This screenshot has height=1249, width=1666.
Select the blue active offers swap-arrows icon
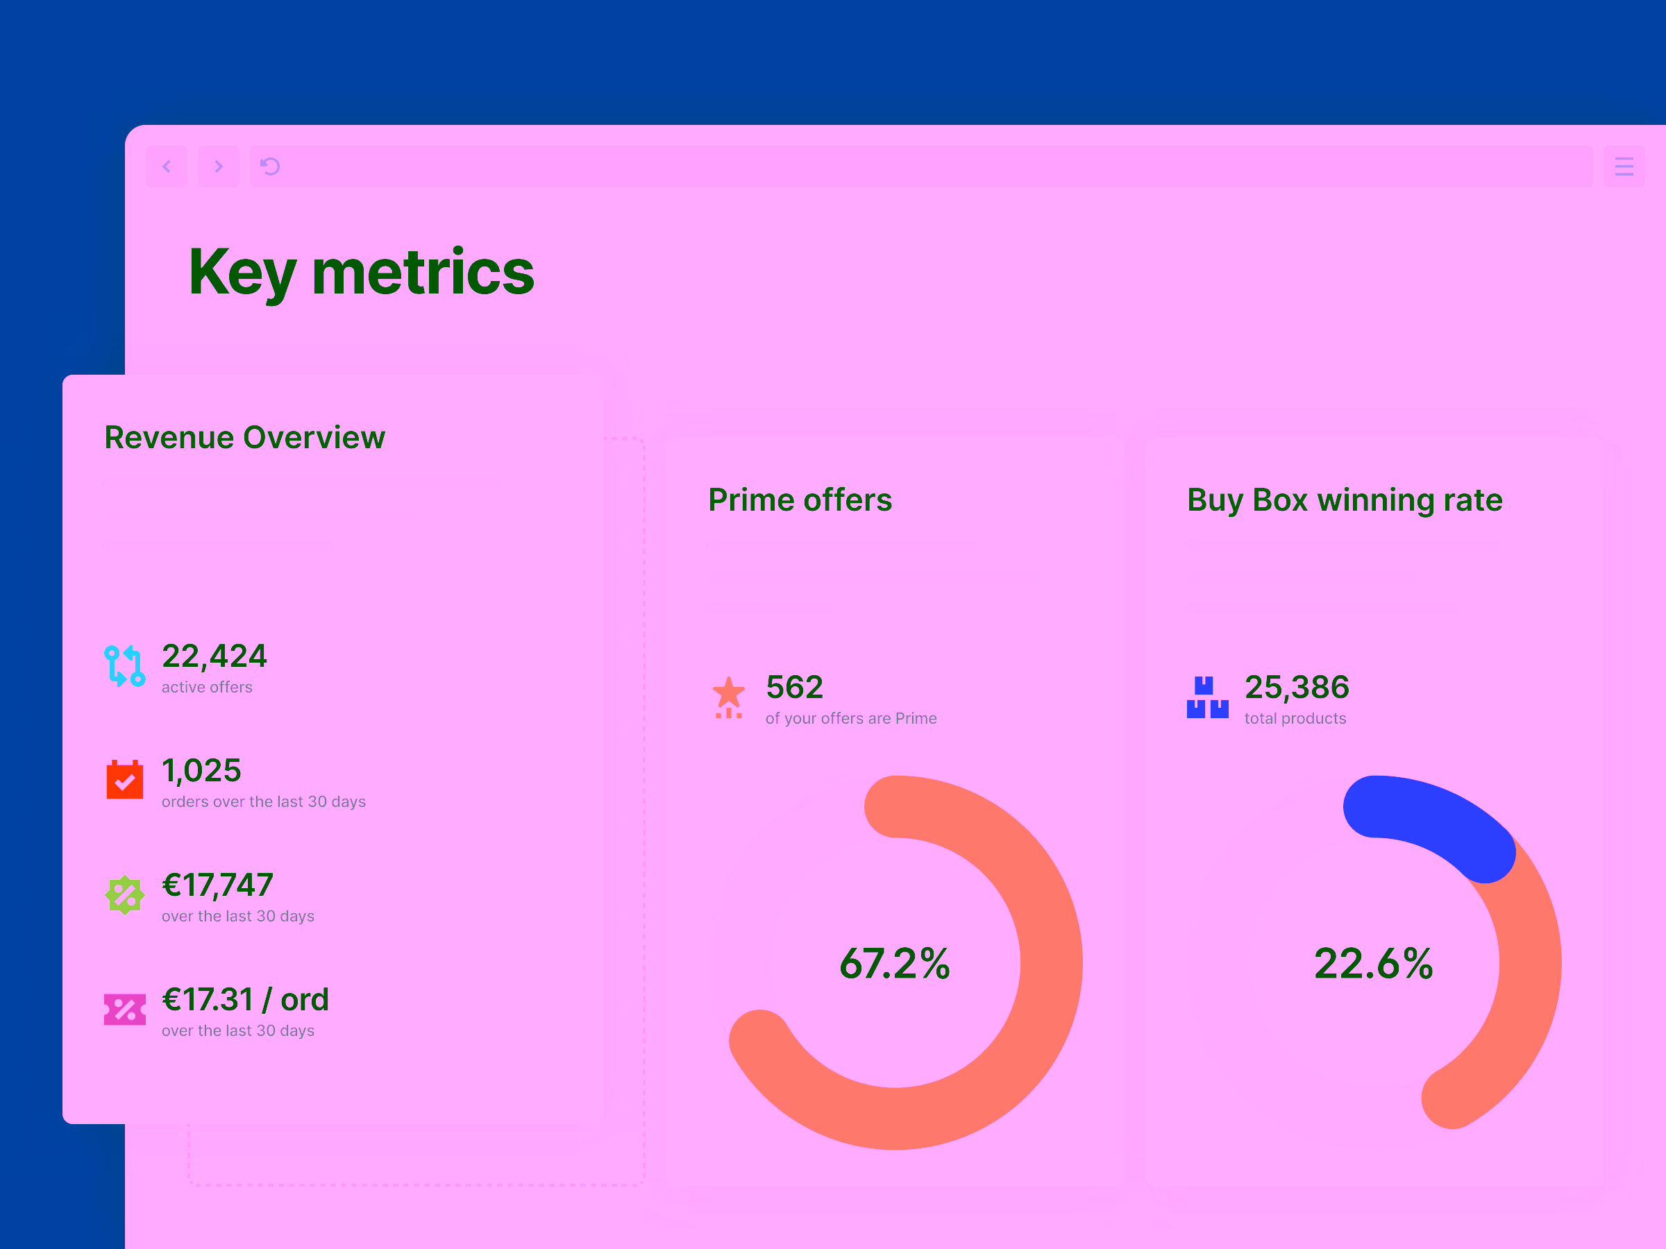[124, 665]
